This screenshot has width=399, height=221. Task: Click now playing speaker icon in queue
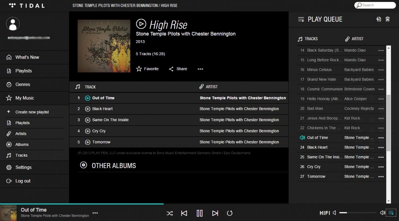(x=302, y=137)
